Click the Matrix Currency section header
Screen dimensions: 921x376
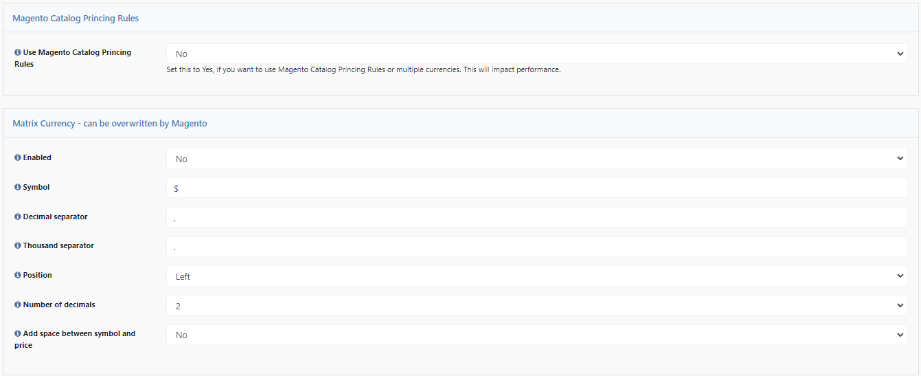tap(110, 124)
